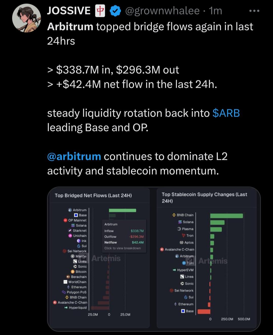Select the Tron icon in stablecoin chart
The width and height of the screenshot is (273, 335).
tap(184, 236)
